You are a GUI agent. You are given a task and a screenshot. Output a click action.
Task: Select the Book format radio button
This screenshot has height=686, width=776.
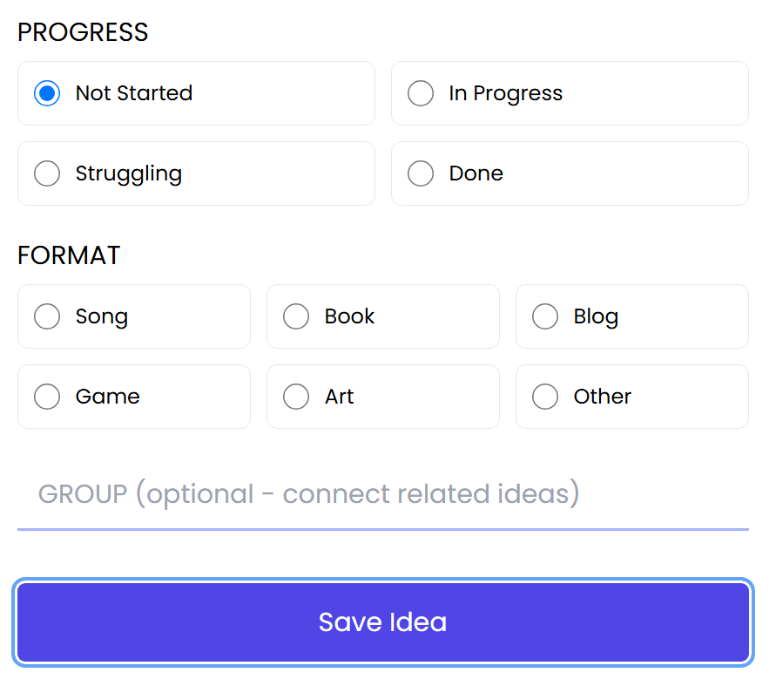[296, 316]
